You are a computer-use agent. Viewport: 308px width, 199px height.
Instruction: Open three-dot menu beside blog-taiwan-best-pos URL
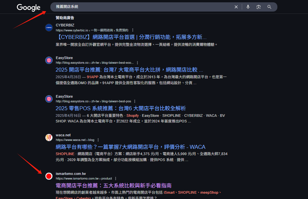(135, 101)
